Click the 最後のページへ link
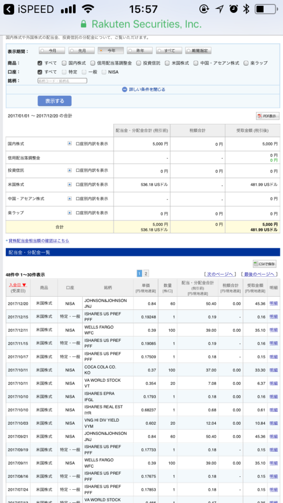Screen dimensions: 283x503 click(259, 274)
